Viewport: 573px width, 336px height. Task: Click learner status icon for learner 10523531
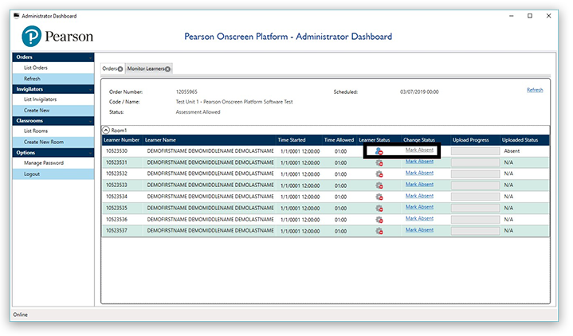379,162
